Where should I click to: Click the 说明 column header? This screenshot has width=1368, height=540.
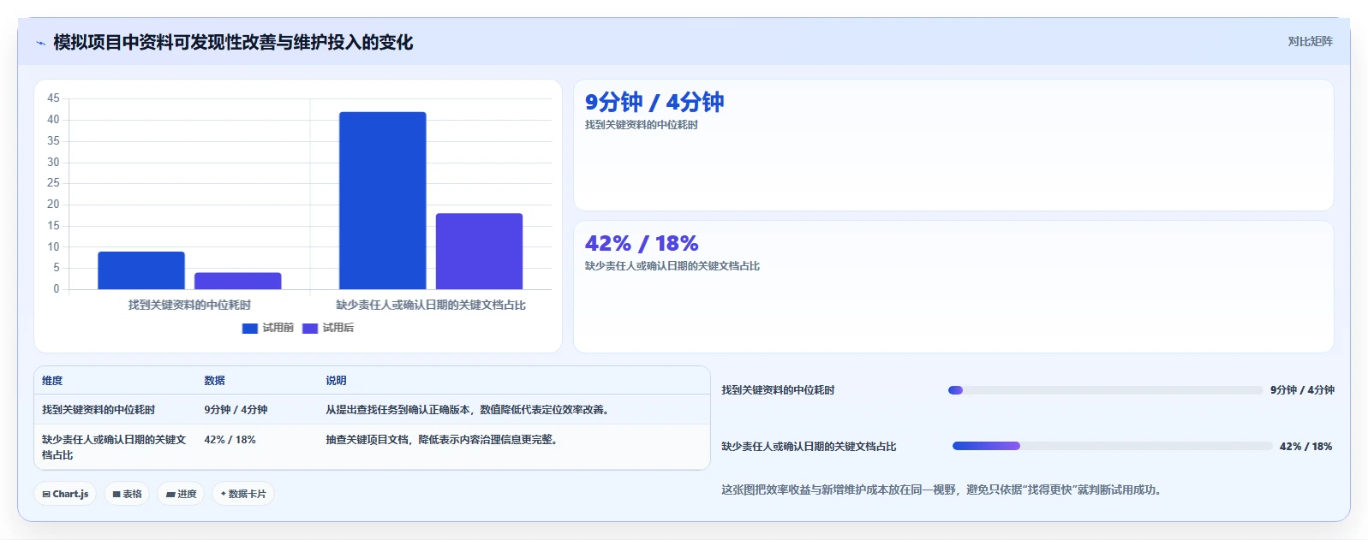(x=336, y=381)
